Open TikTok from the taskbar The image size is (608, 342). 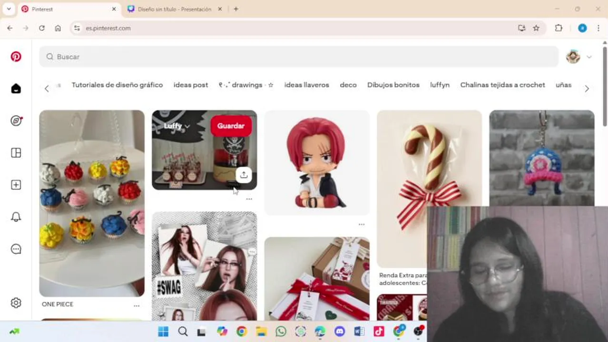click(x=379, y=332)
